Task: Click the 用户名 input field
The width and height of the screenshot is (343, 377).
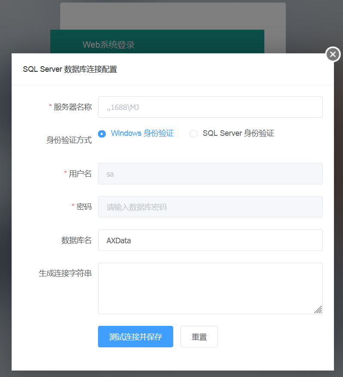Action: pyautogui.click(x=210, y=174)
